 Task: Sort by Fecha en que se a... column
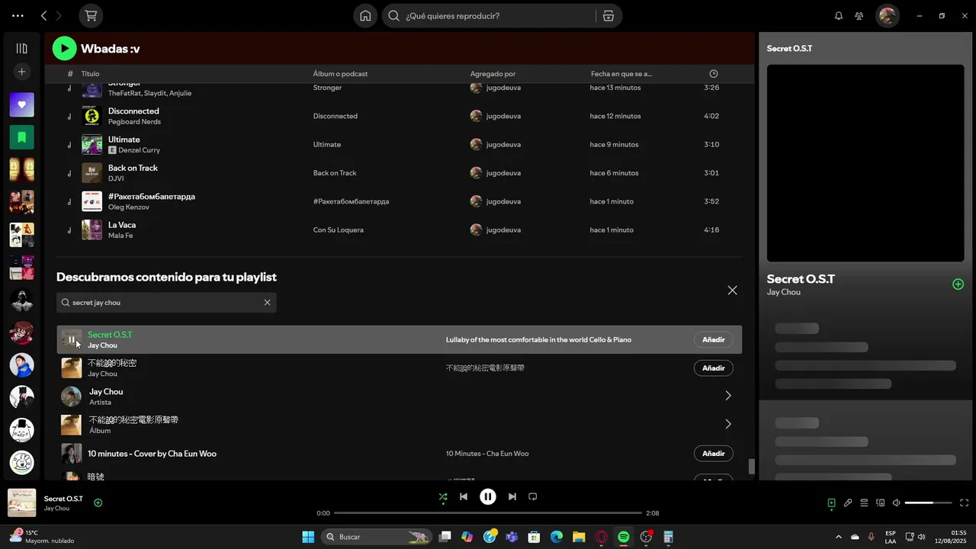pos(621,74)
